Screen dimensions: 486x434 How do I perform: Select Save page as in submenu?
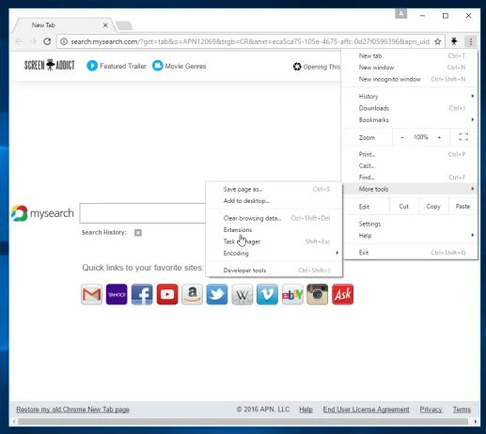pos(274,189)
